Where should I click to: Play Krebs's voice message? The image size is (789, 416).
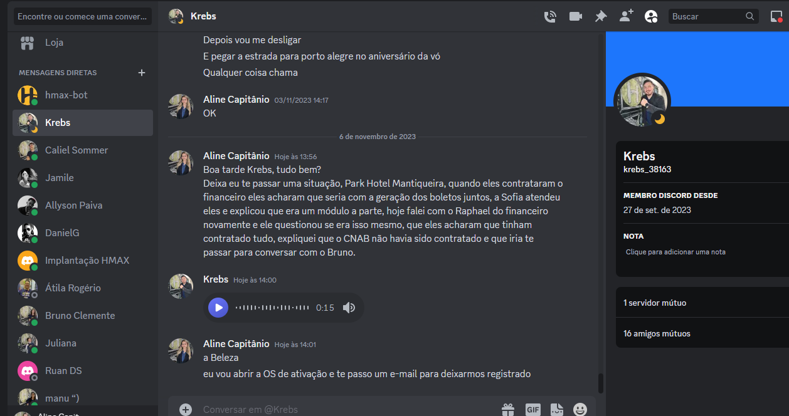point(218,308)
